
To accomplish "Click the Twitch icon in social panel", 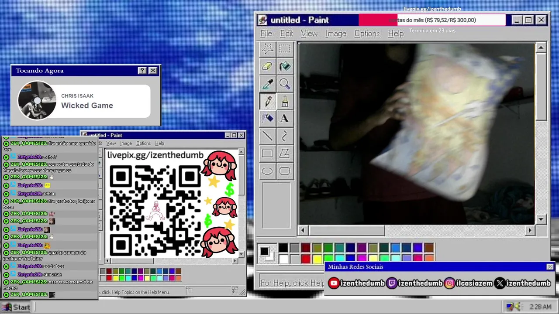I will [392, 283].
